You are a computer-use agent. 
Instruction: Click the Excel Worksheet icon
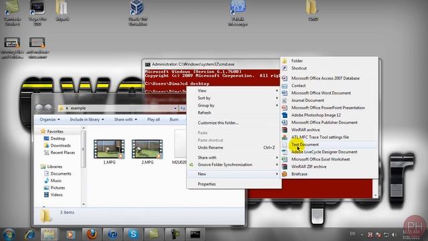coord(284,159)
